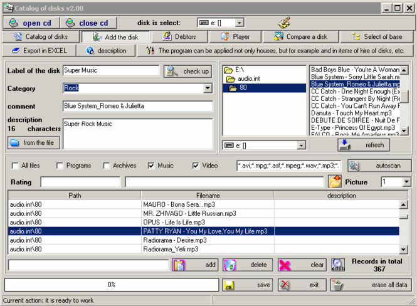The image size is (417, 306).
Task: Click the open cd disc icon
Action: point(13,23)
